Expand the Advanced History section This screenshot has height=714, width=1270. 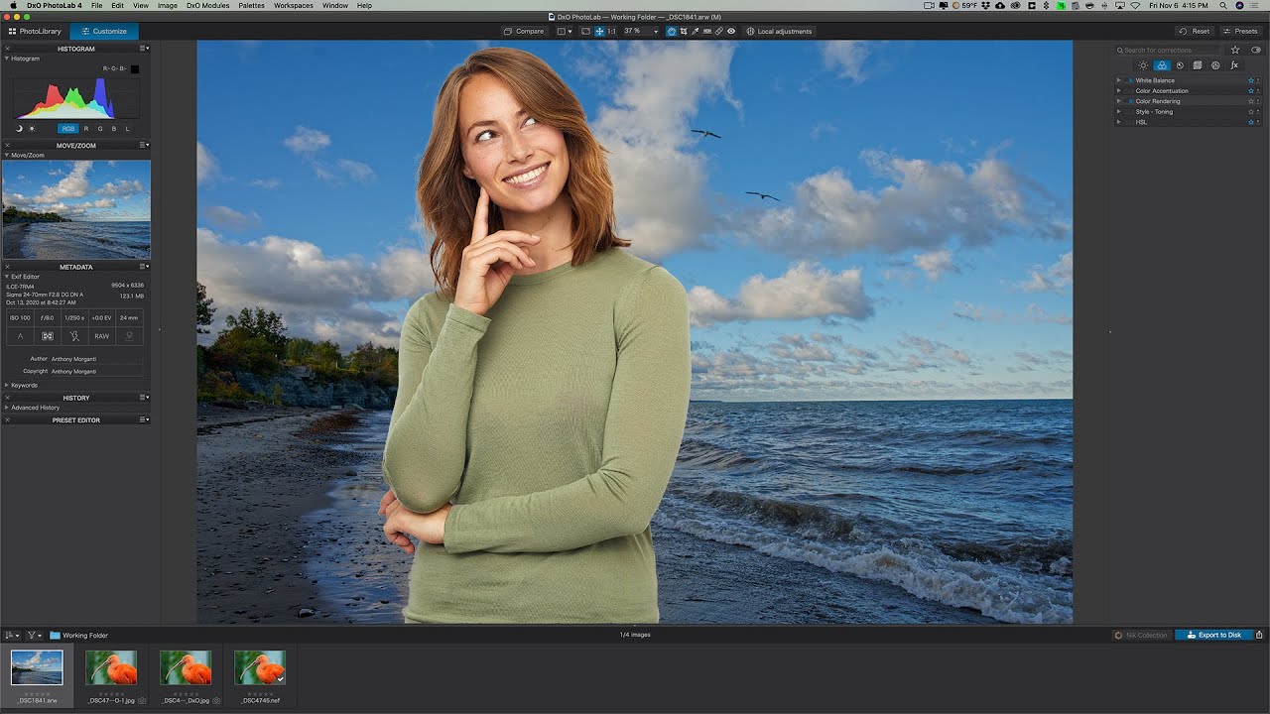pos(7,408)
